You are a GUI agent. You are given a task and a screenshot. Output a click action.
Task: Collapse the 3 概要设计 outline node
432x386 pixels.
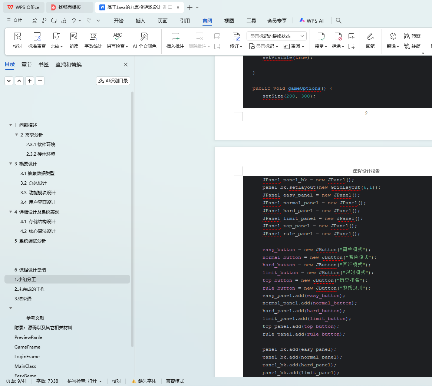(10, 164)
